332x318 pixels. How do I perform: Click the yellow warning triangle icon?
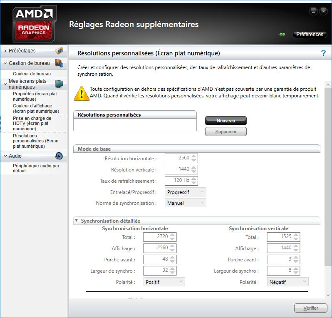coord(81,93)
